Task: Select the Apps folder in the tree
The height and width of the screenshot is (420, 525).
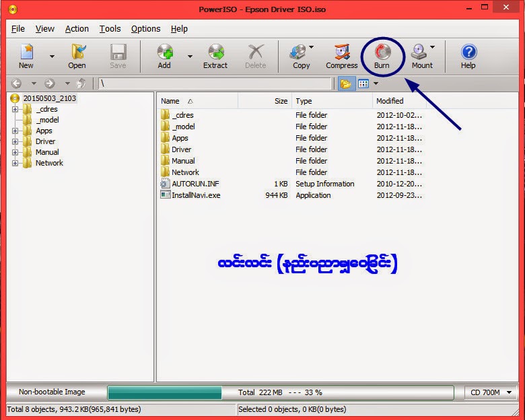Action: click(x=44, y=131)
